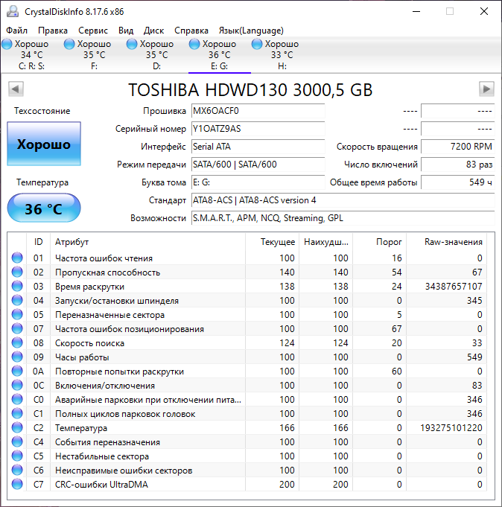Click status orb of attribute C6 row
This screenshot has width=502, height=507.
17,470
